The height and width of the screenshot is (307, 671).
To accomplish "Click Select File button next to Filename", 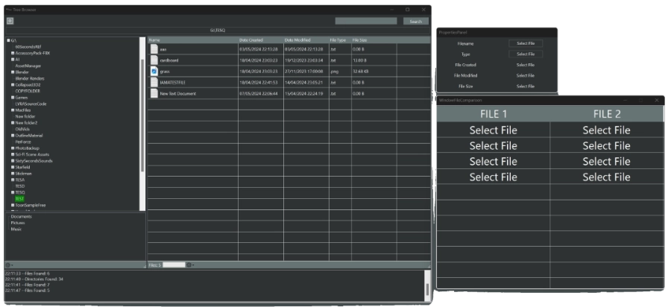I will pyautogui.click(x=526, y=44).
